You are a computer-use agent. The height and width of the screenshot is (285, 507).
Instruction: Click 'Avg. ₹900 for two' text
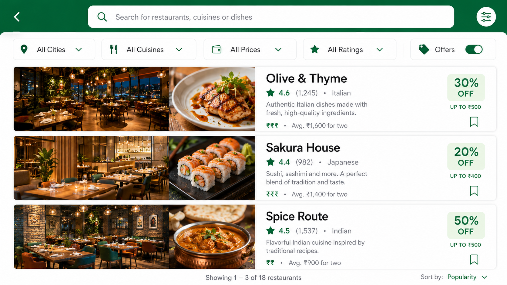315,263
